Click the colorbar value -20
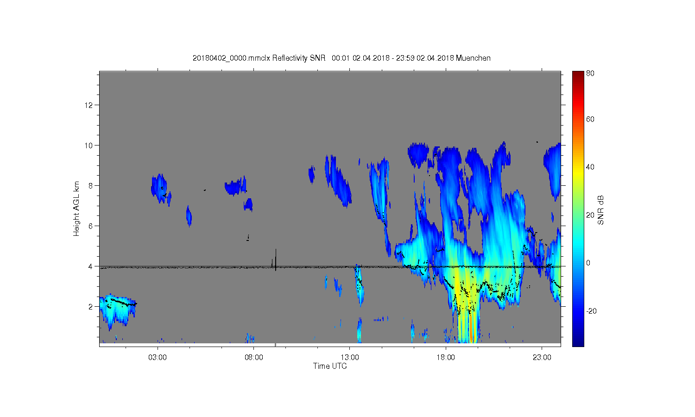Image resolution: width=695 pixels, height=417 pixels. pyautogui.click(x=591, y=311)
